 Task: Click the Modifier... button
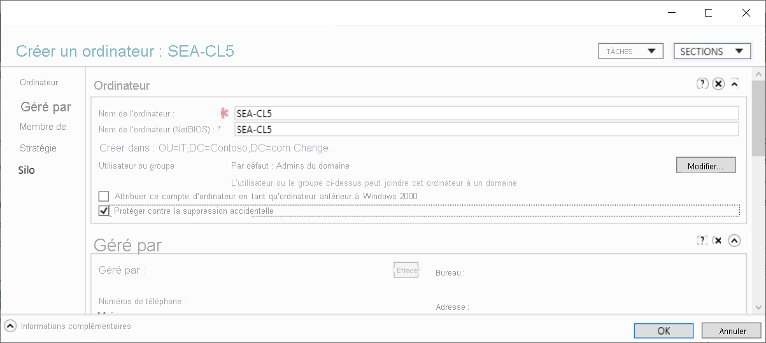tap(706, 165)
